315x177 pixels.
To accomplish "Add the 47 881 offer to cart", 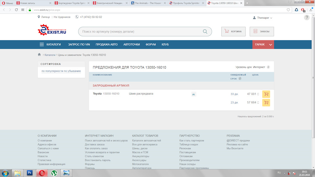I will coord(266,94).
